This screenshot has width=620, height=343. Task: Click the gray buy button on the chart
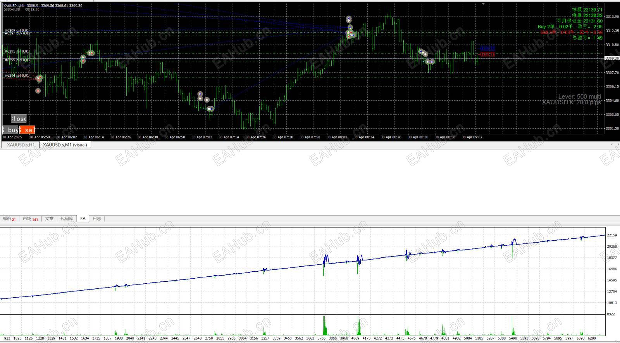point(10,130)
